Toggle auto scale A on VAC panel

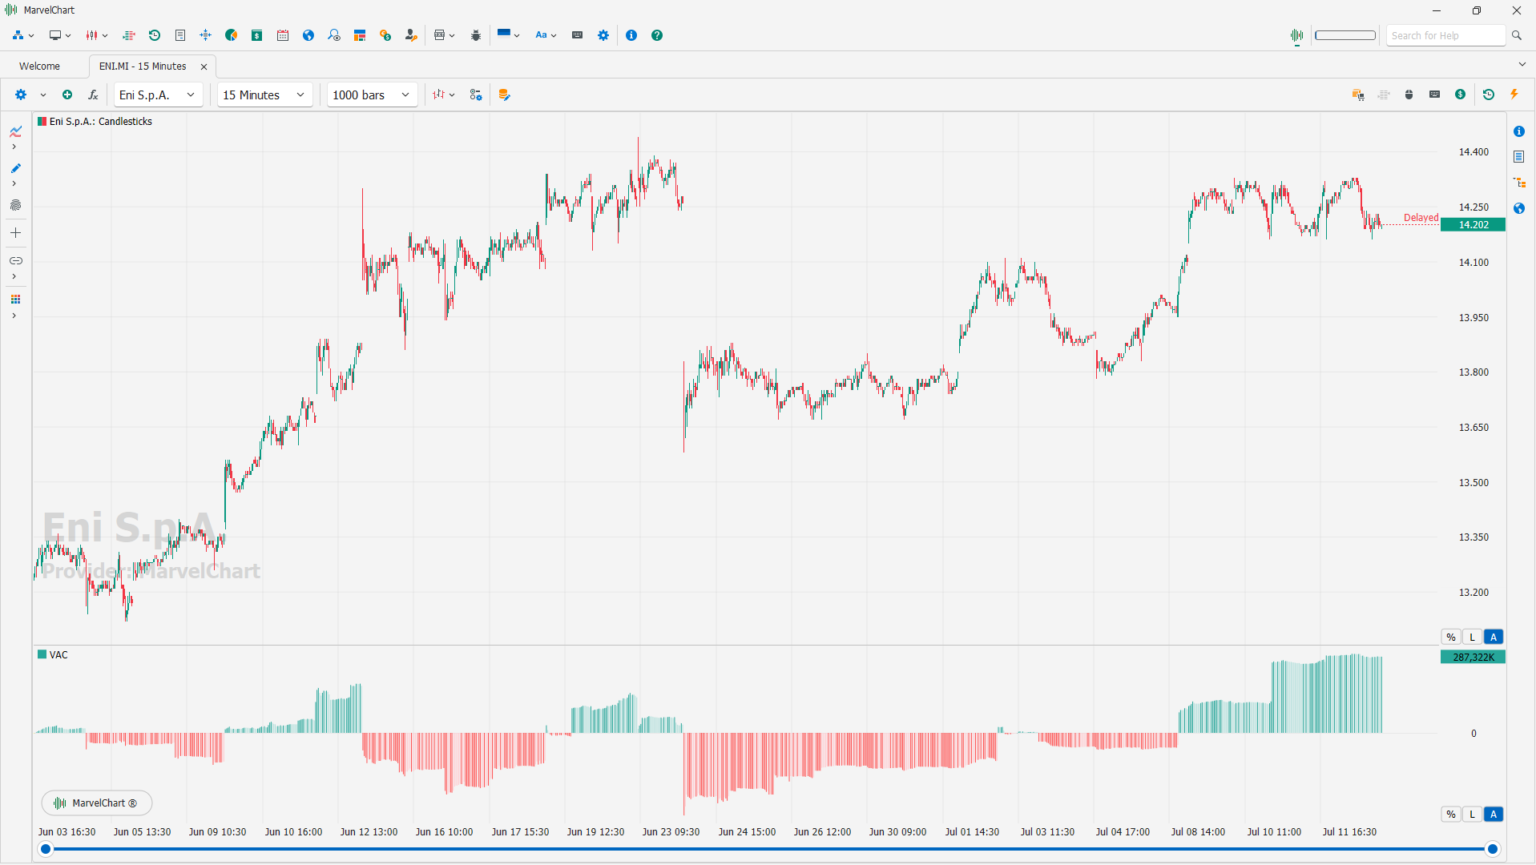point(1494,814)
